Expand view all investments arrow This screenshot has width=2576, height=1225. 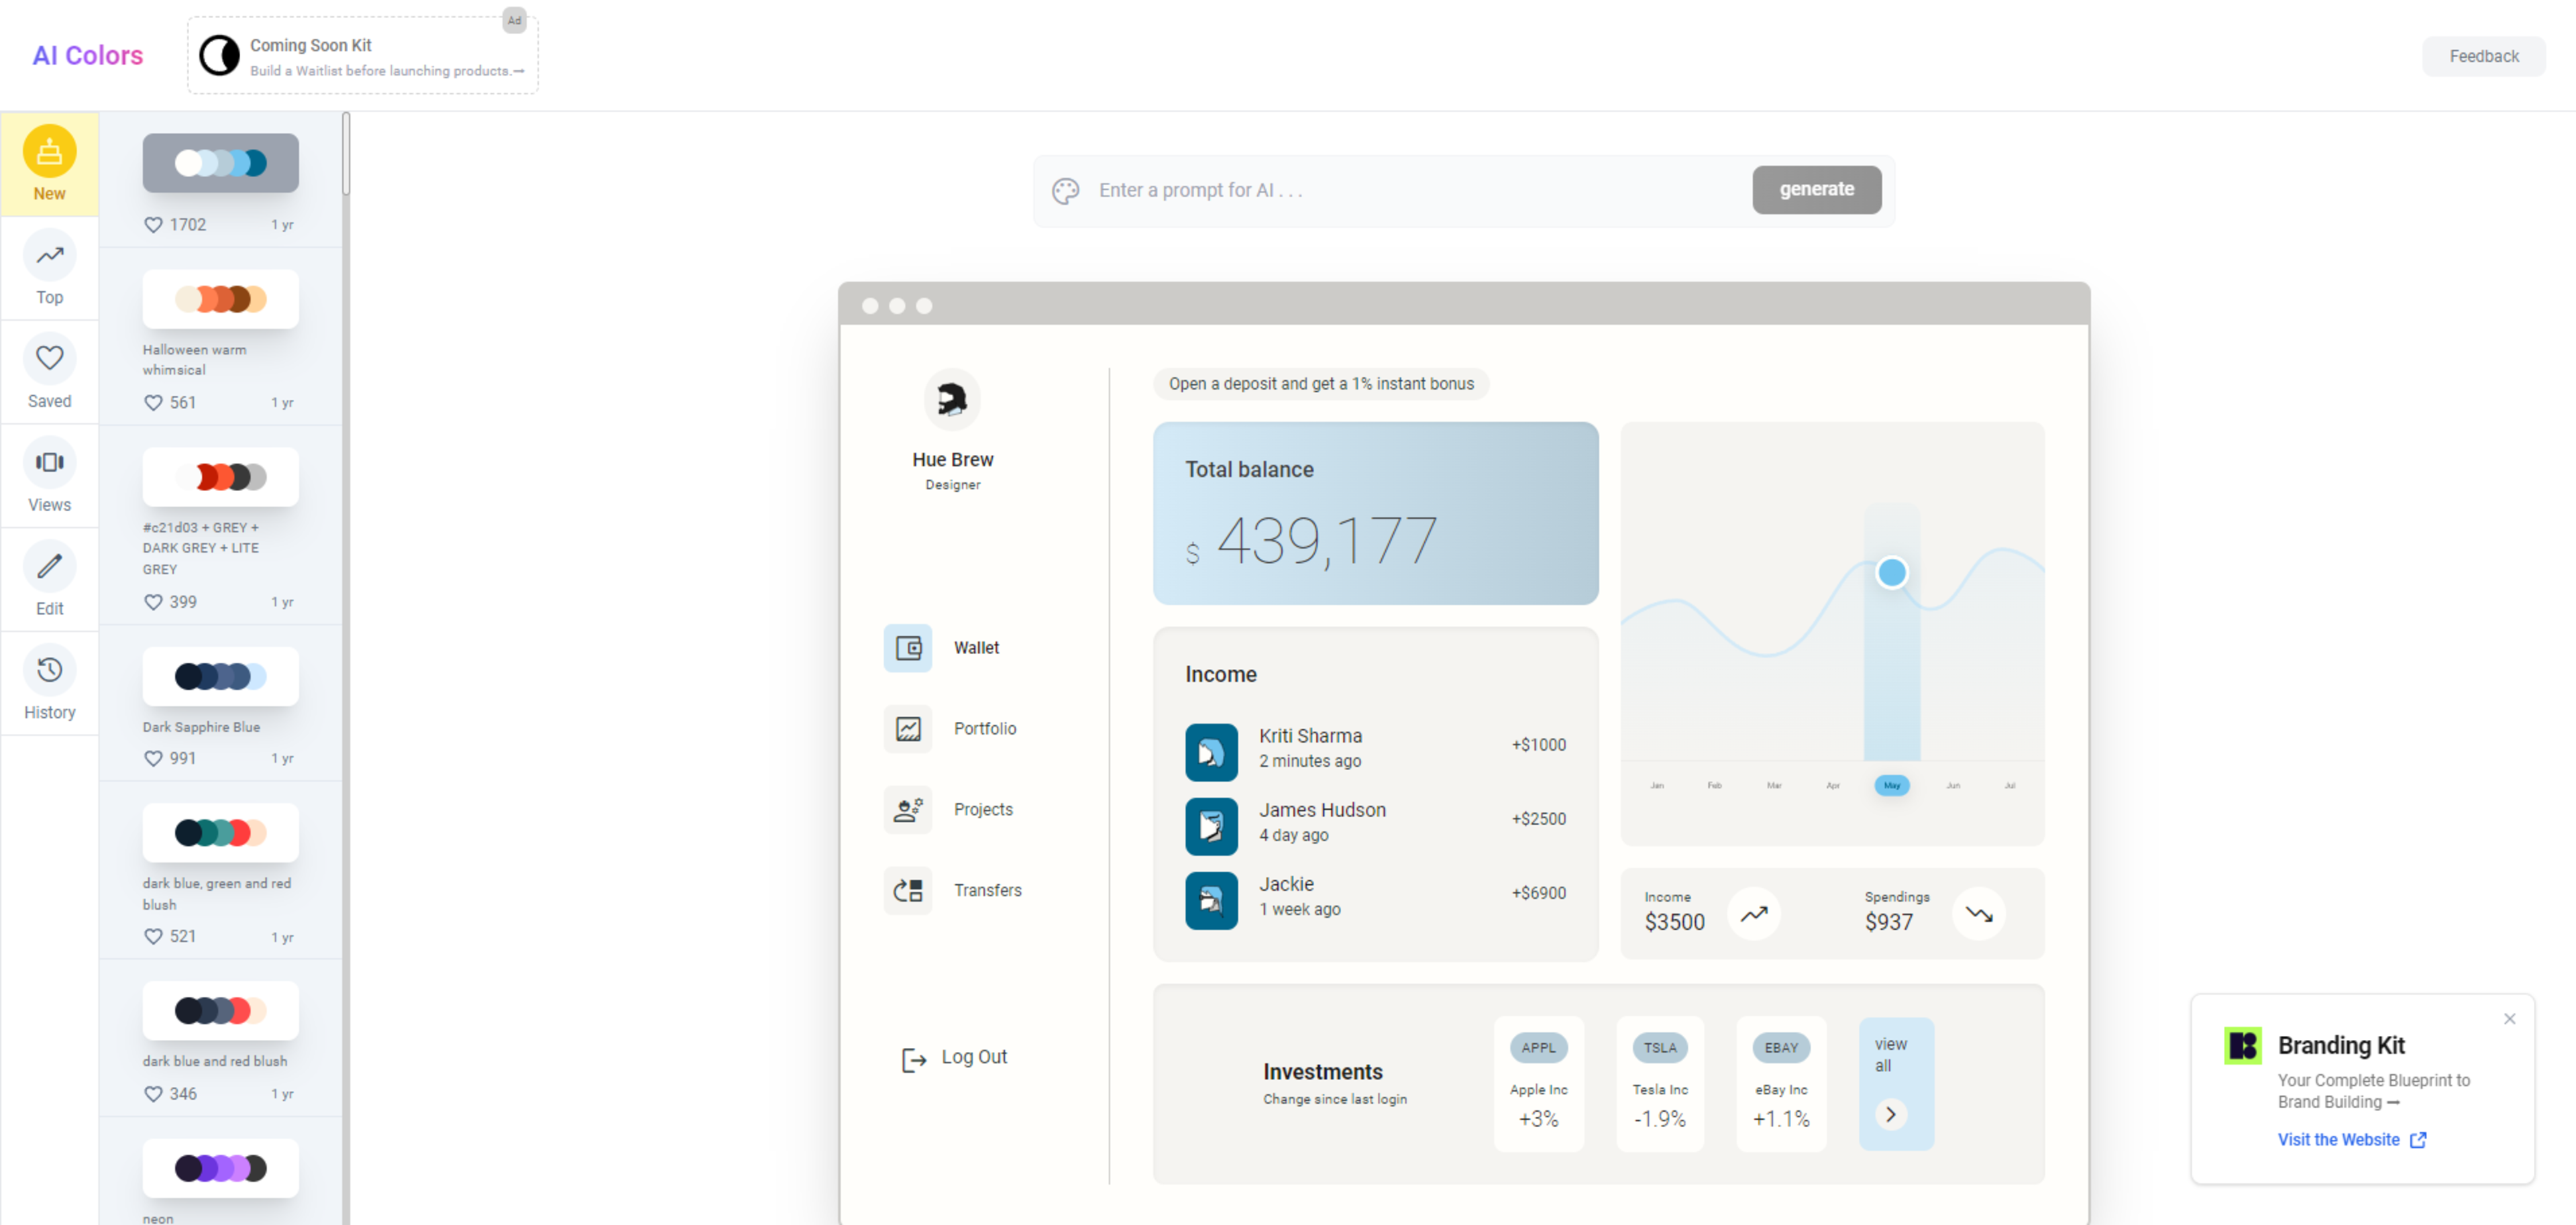[x=1890, y=1114]
